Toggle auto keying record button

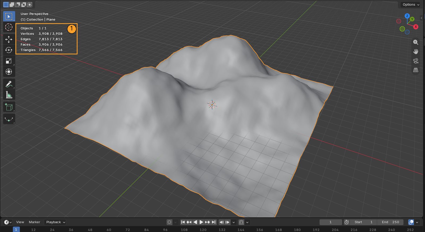(x=169, y=222)
